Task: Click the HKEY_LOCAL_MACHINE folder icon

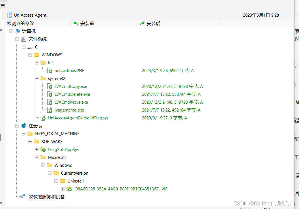Action: [30, 134]
